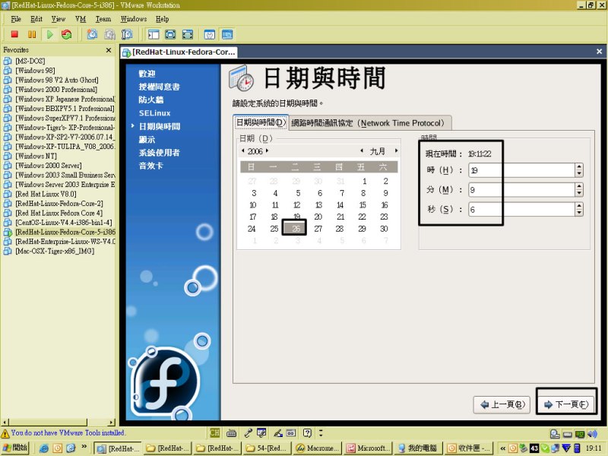Click the IME keyboard icon in status bar

click(232, 432)
